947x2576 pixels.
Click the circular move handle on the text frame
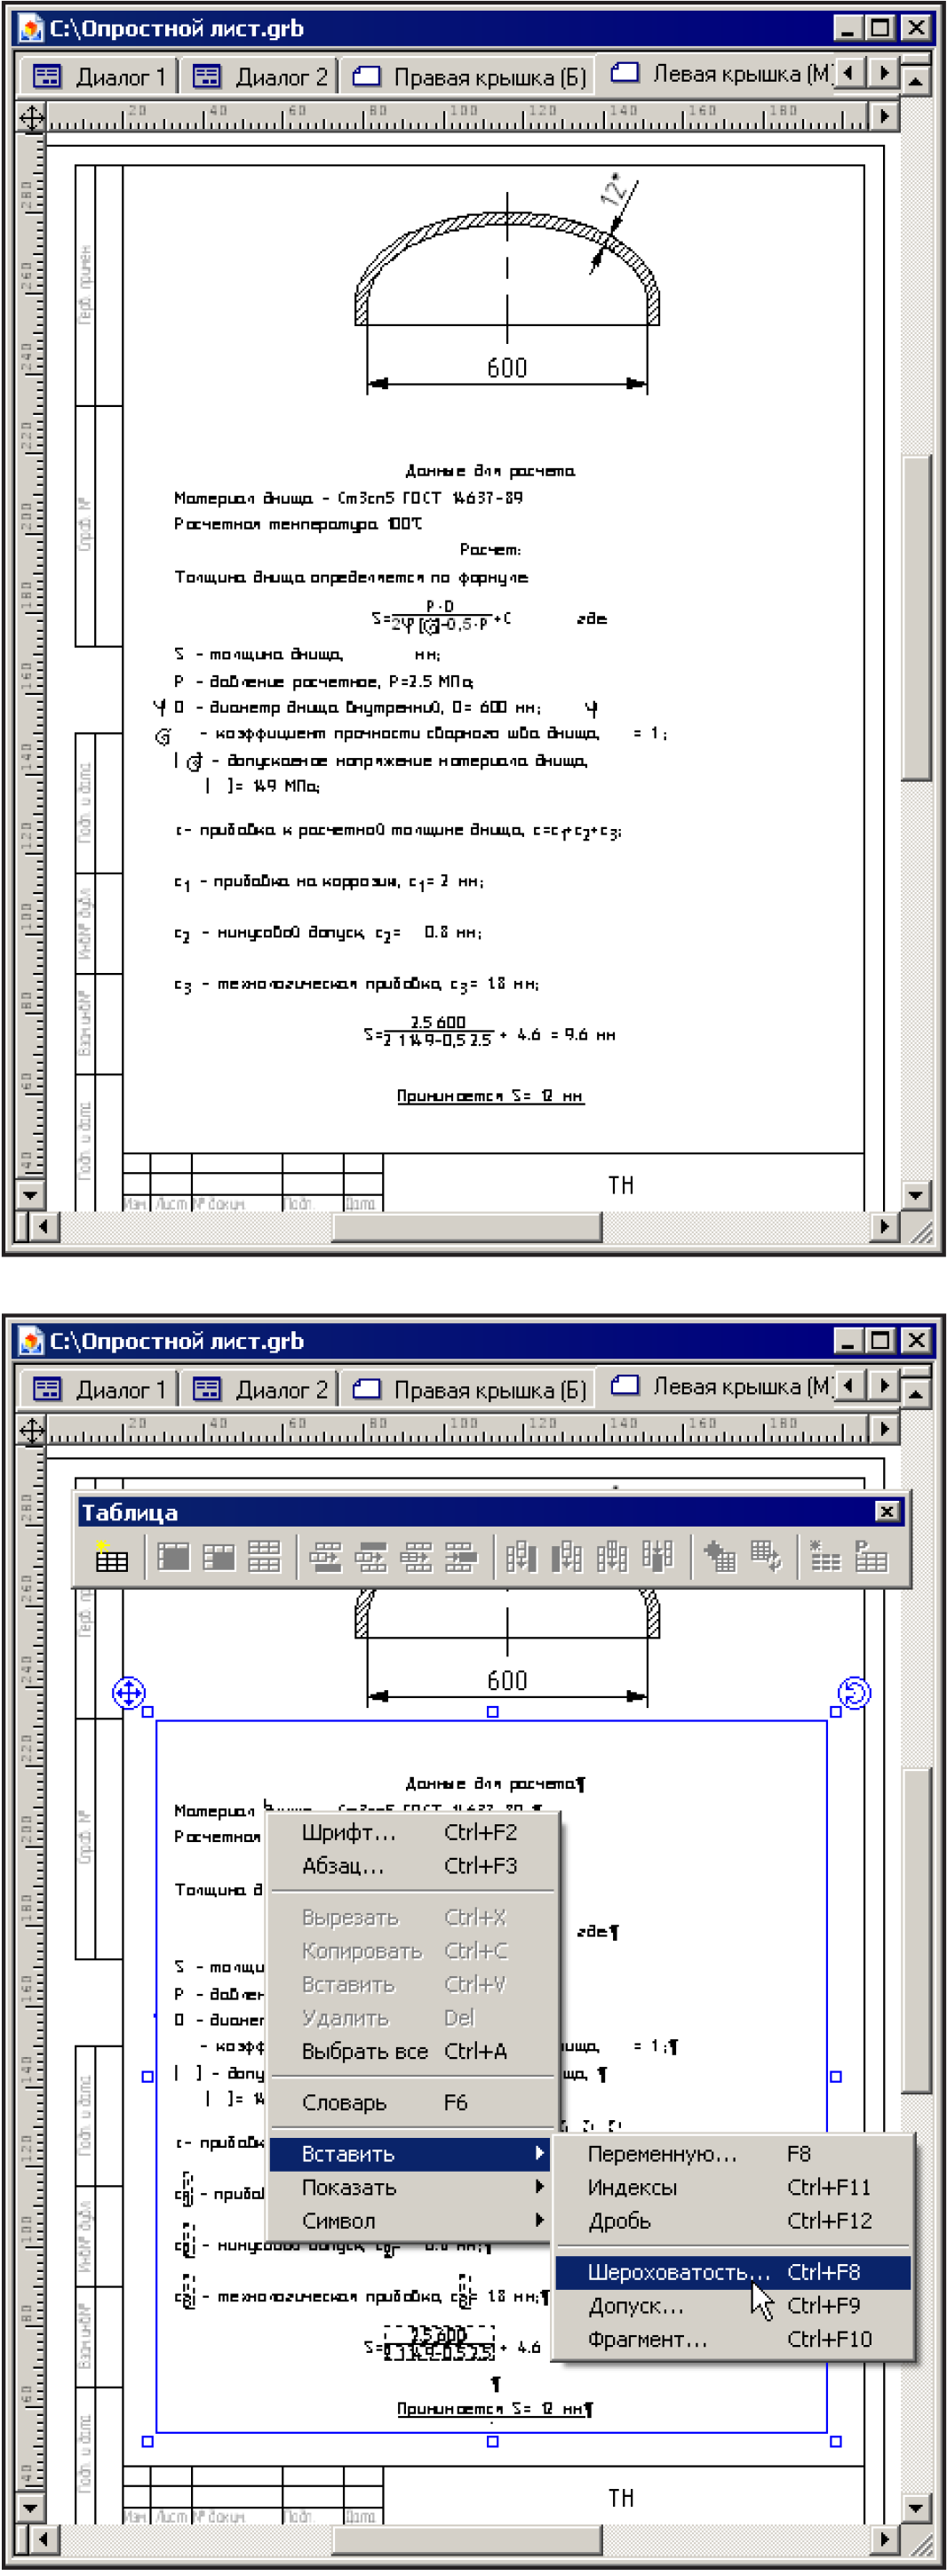[129, 1693]
